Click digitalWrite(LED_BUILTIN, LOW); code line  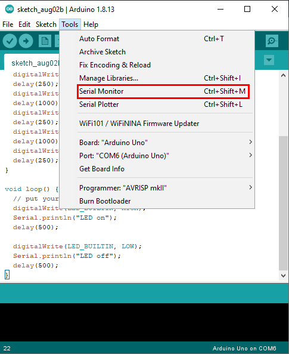(x=77, y=247)
